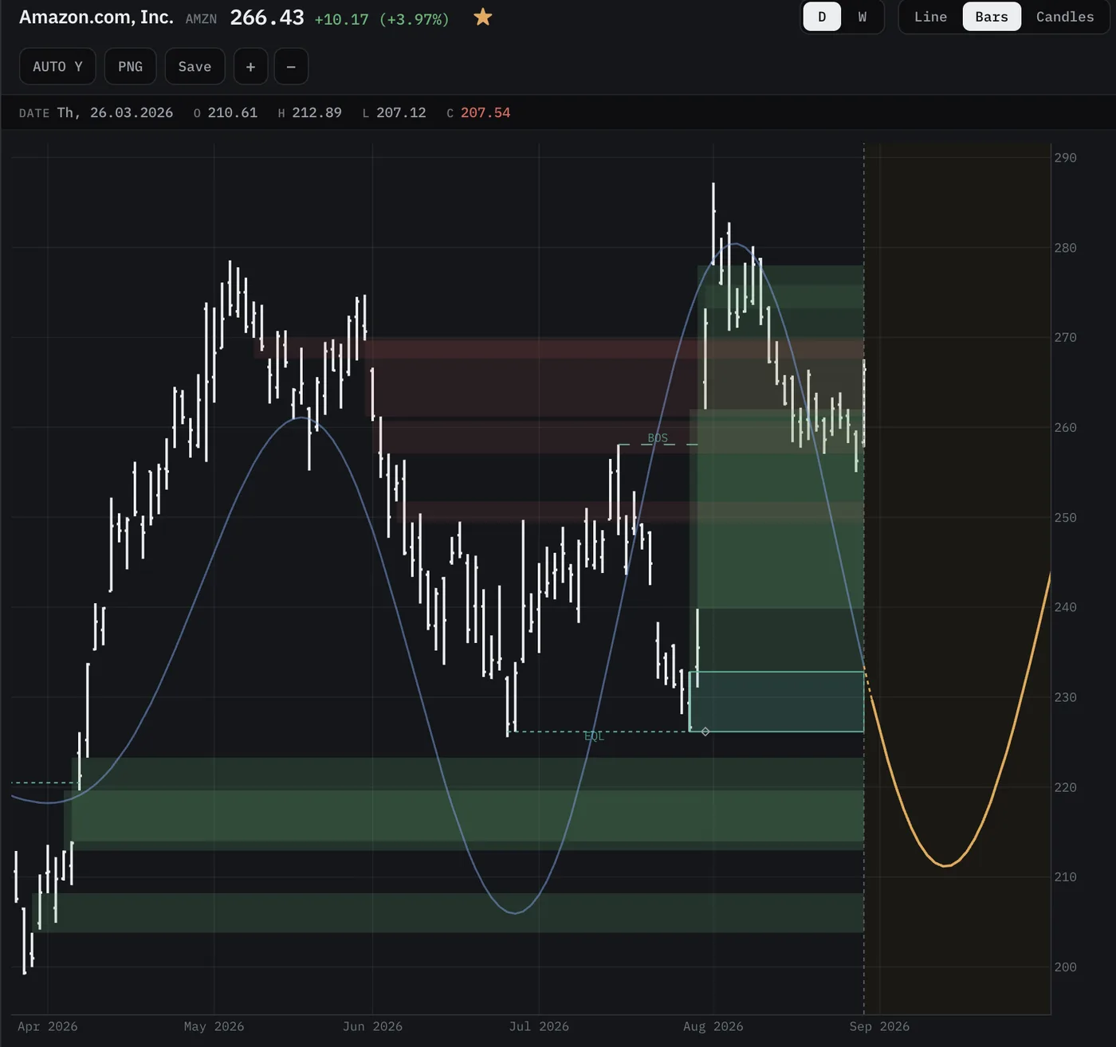The height and width of the screenshot is (1047, 1116).
Task: Switch to weekly W timeframe
Action: point(862,17)
